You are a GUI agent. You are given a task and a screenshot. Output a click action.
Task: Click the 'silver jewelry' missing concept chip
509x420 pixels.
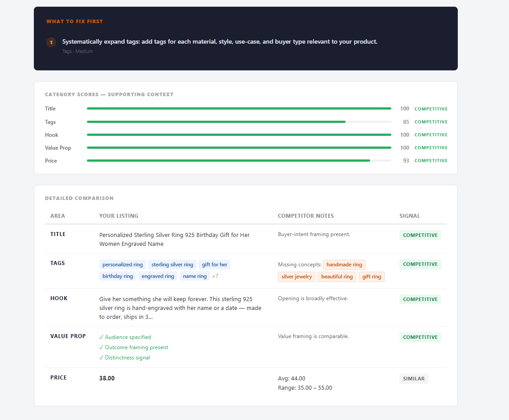(x=296, y=277)
